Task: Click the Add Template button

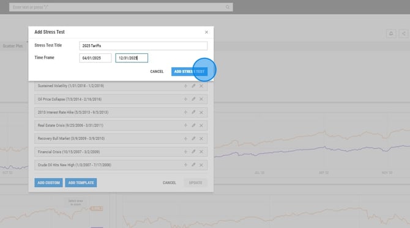Action: [81, 183]
